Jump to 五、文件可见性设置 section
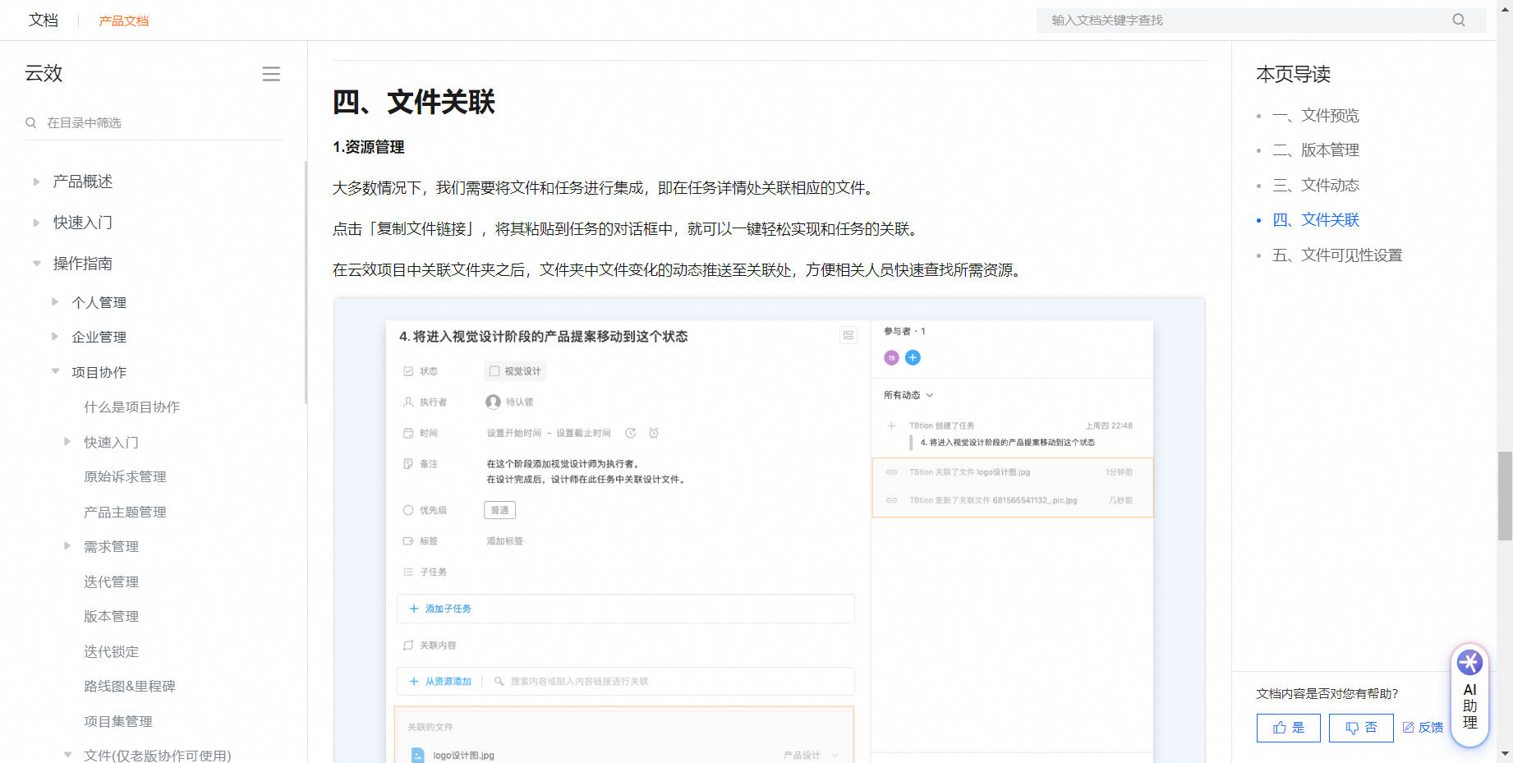The height and width of the screenshot is (763, 1513). click(x=1337, y=255)
